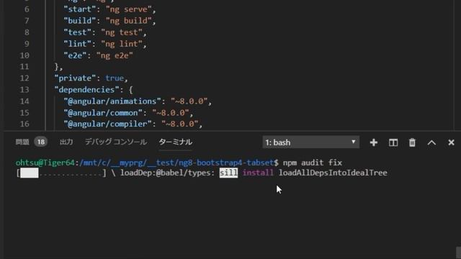Screen dimensions: 461x259
Task: Click the 'true' value on line 12
Action: tap(115, 78)
